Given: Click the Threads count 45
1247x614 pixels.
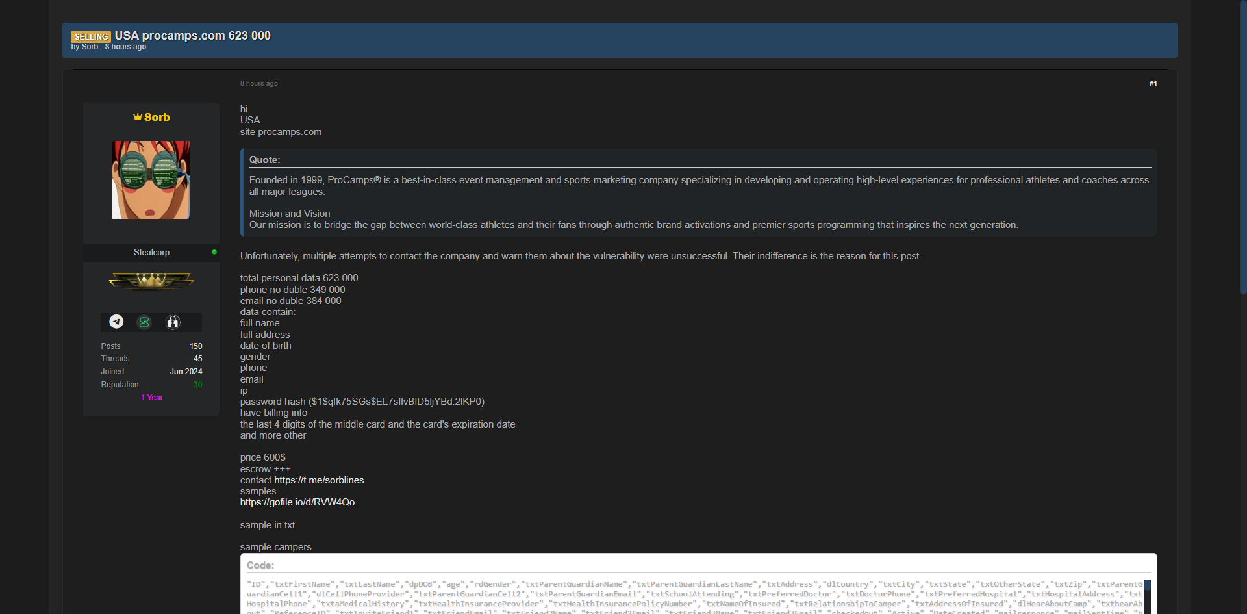Looking at the screenshot, I should [x=197, y=359].
